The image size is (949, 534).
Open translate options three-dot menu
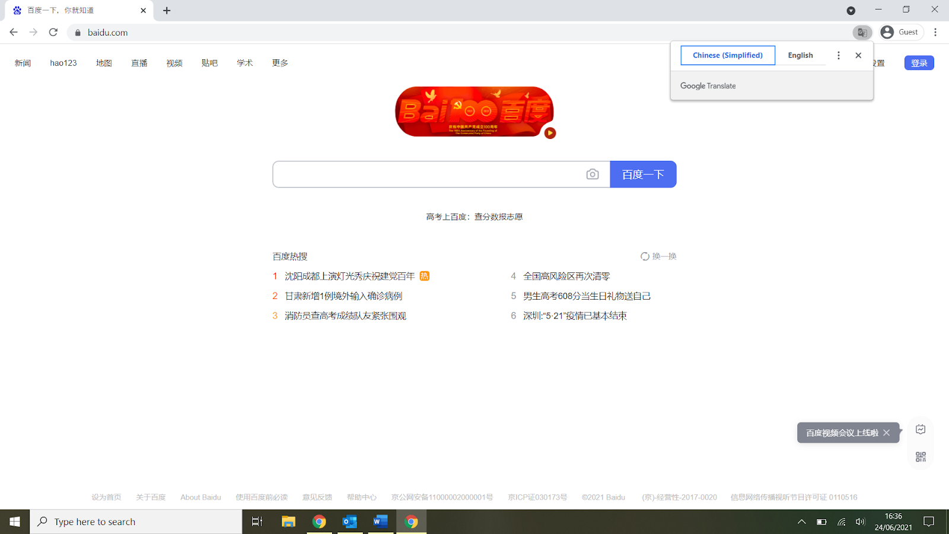[838, 55]
